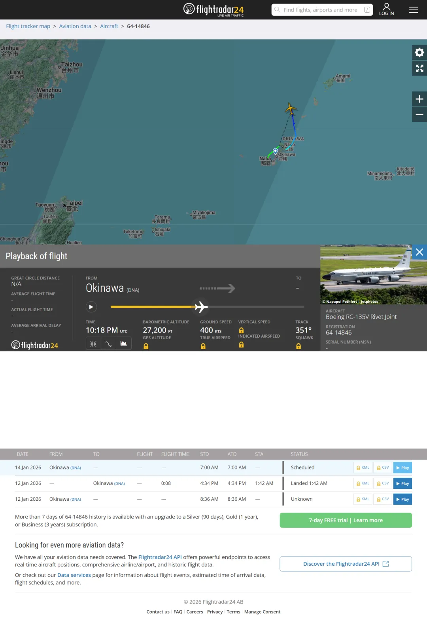427x627 pixels.
Task: Click the Flightradar24 logo in header
Action: coord(213,9)
